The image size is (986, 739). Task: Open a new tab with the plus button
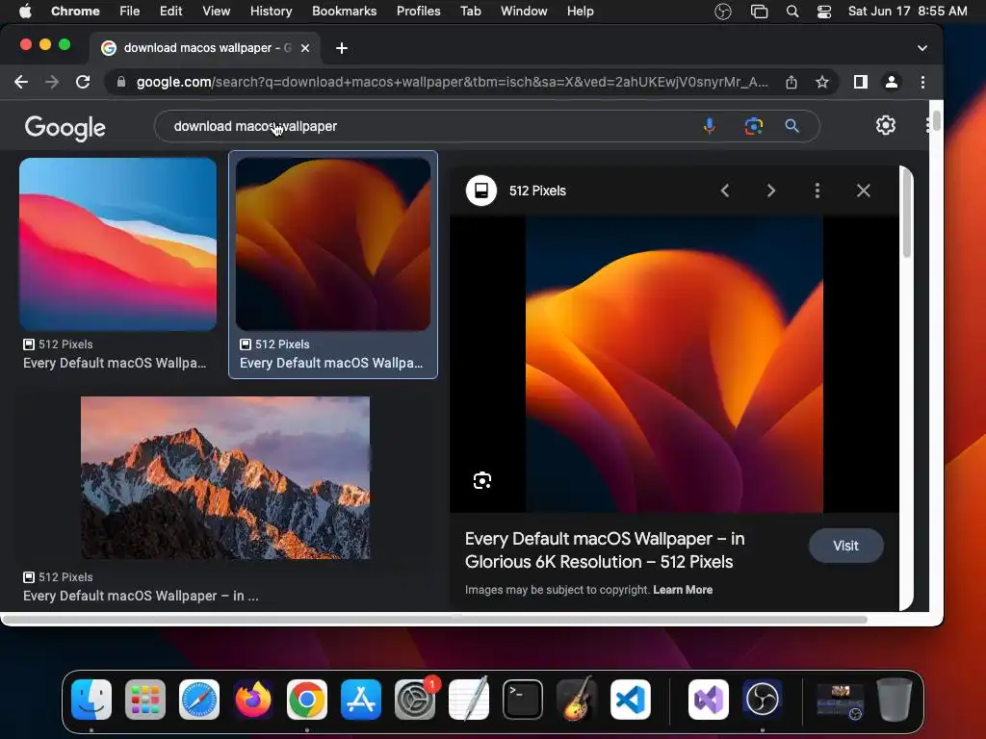tap(342, 48)
